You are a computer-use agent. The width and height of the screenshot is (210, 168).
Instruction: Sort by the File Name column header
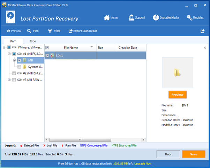70,48
